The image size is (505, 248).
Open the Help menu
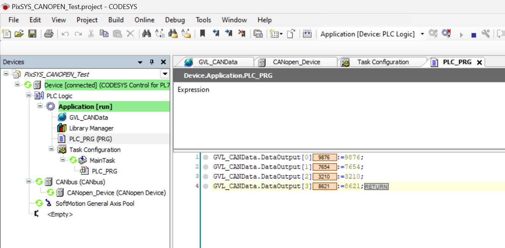coord(264,20)
